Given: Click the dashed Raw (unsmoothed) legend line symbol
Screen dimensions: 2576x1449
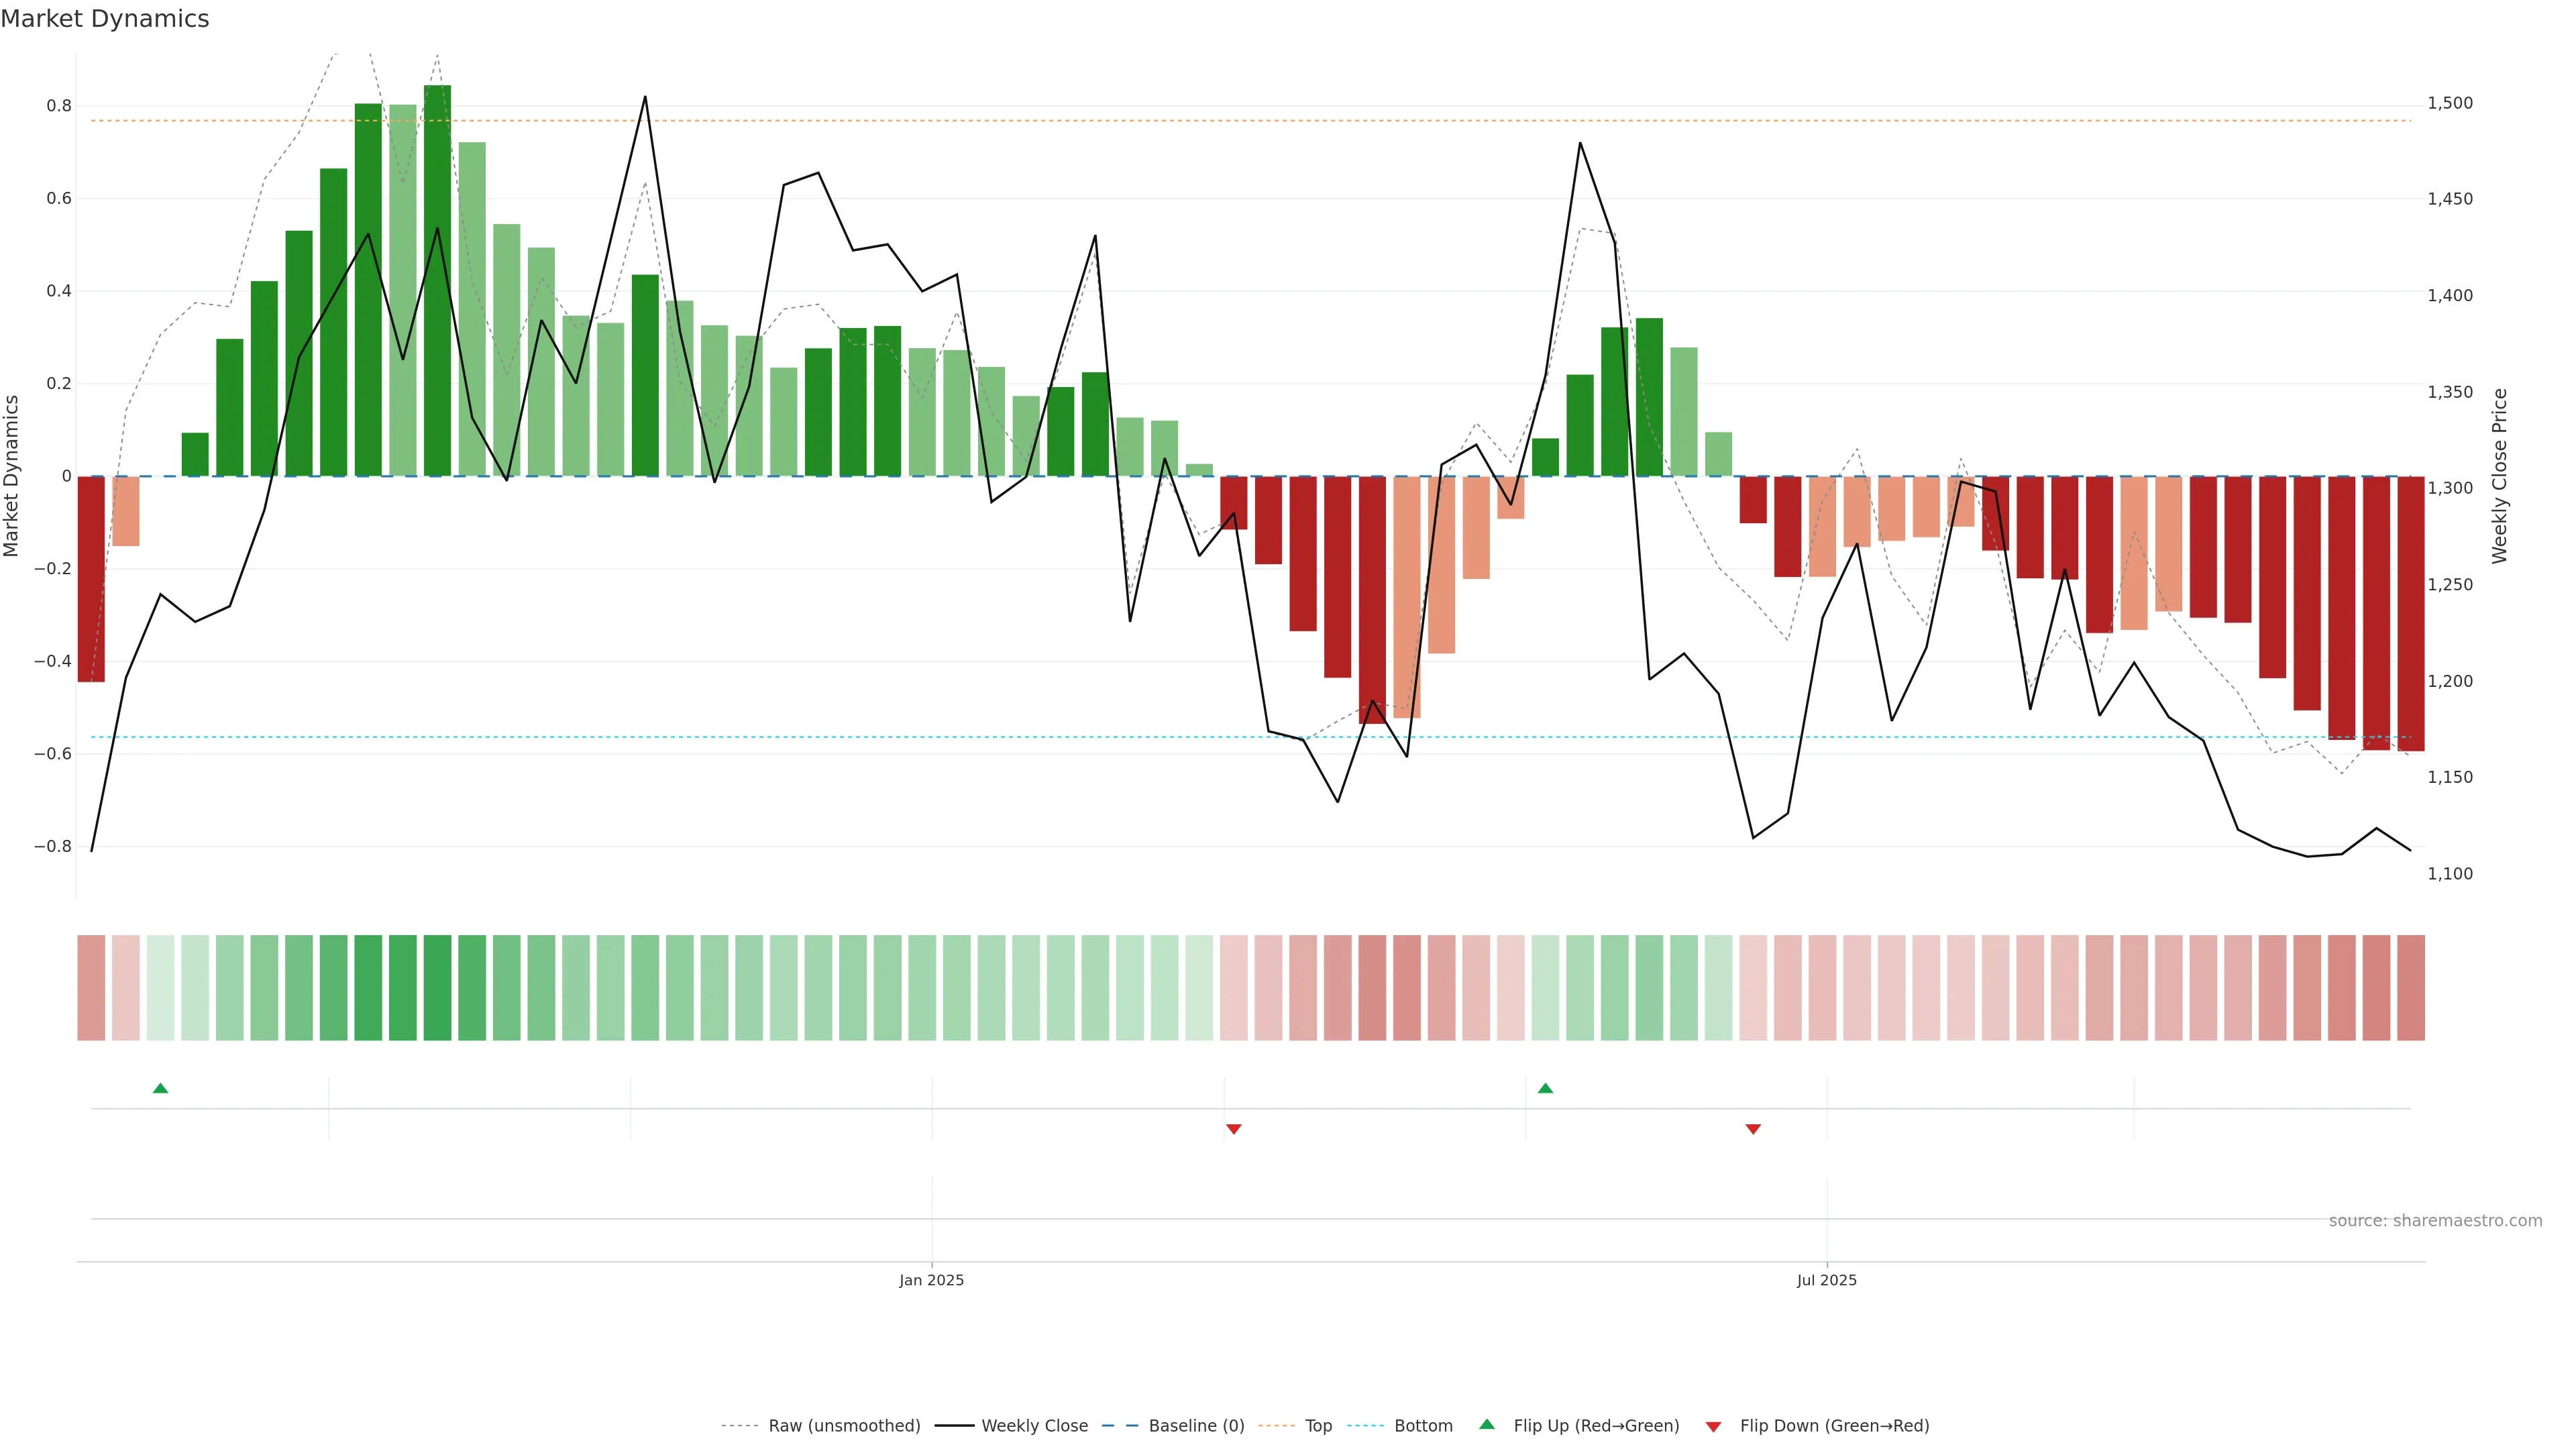Looking at the screenshot, I should pos(739,1426).
